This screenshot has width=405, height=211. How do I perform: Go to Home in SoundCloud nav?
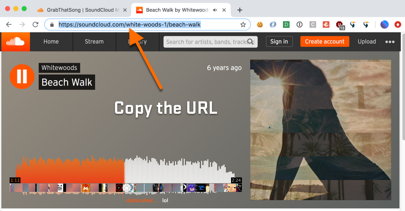click(x=51, y=42)
